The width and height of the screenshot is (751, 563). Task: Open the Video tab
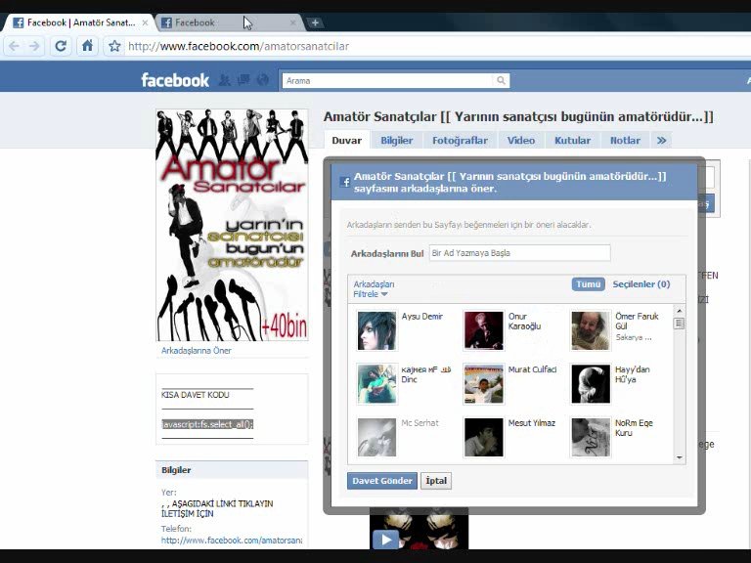521,141
